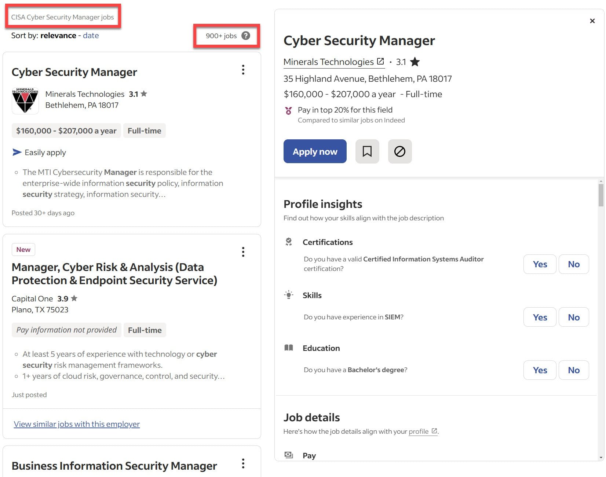Click the New badge on Capital One job
The image size is (606, 477).
point(23,249)
